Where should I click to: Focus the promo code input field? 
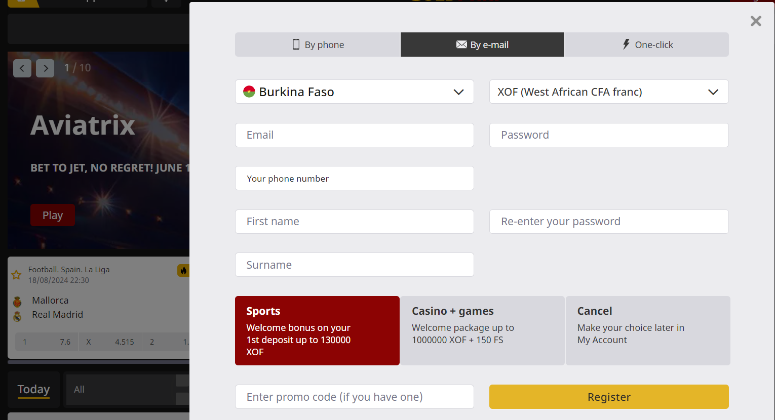[x=354, y=397]
